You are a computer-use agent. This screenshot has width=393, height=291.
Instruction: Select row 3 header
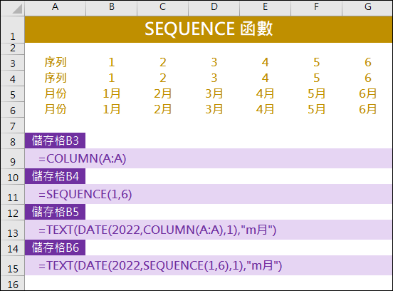pos(13,63)
